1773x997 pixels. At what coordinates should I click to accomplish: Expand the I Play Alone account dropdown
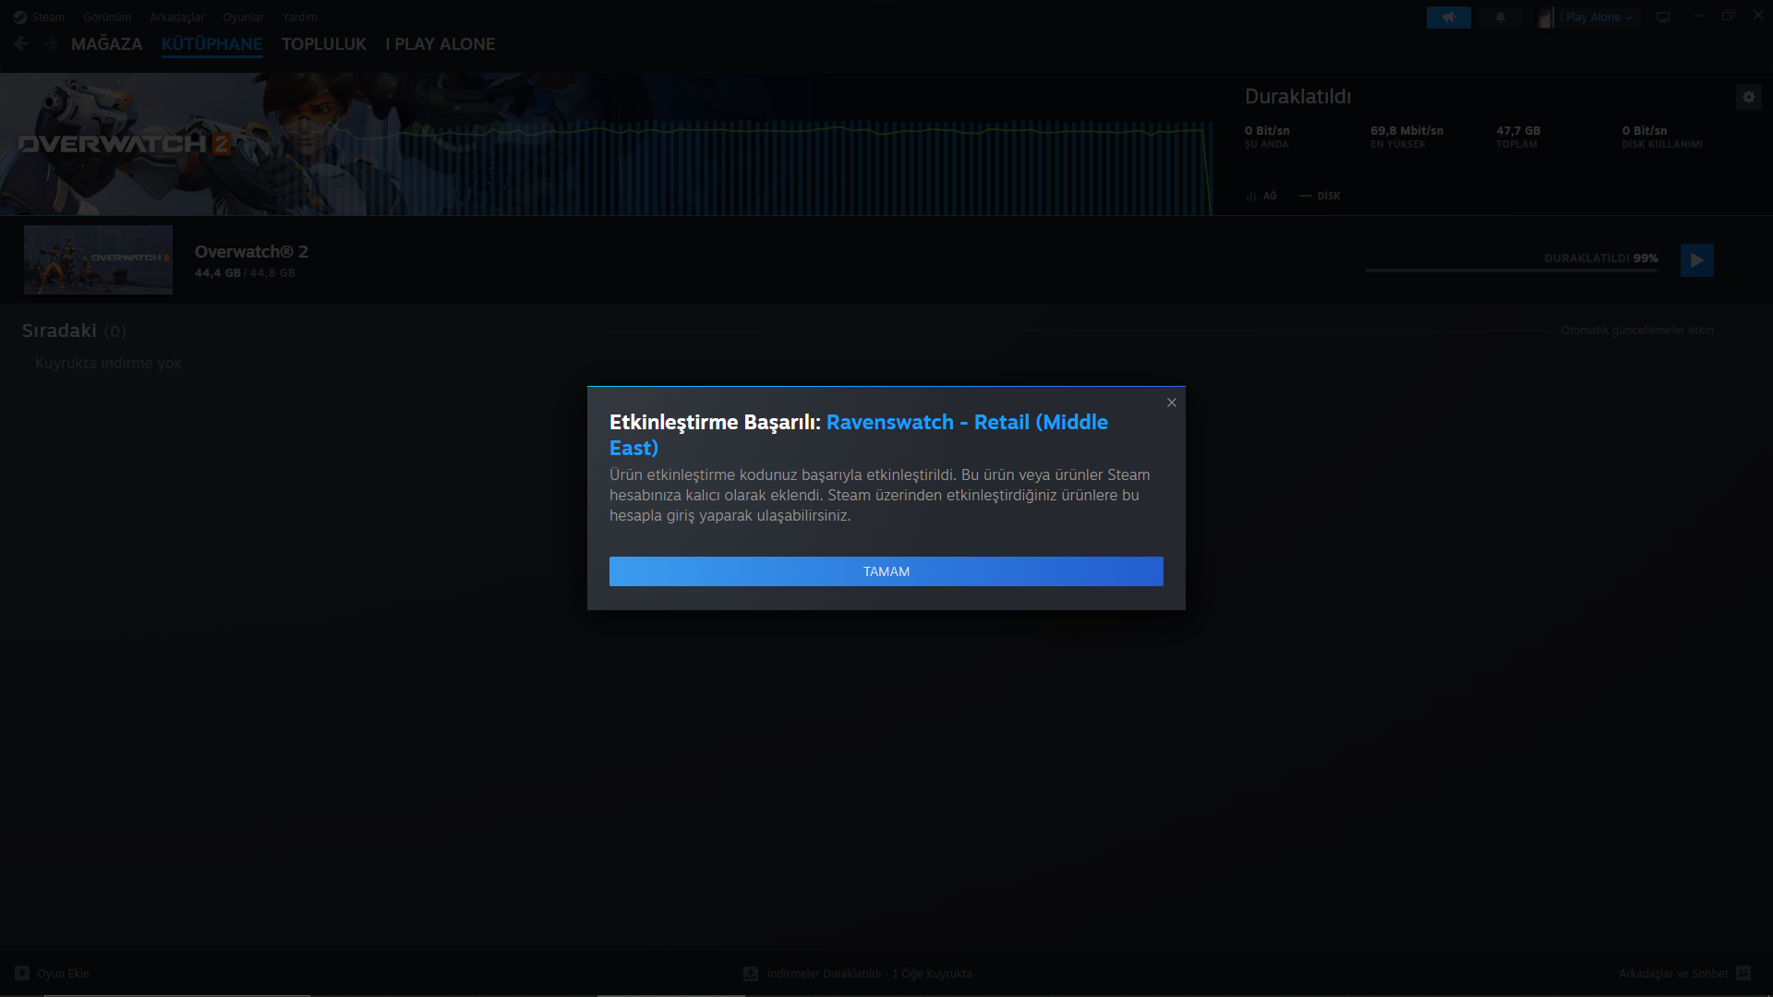1595,18
